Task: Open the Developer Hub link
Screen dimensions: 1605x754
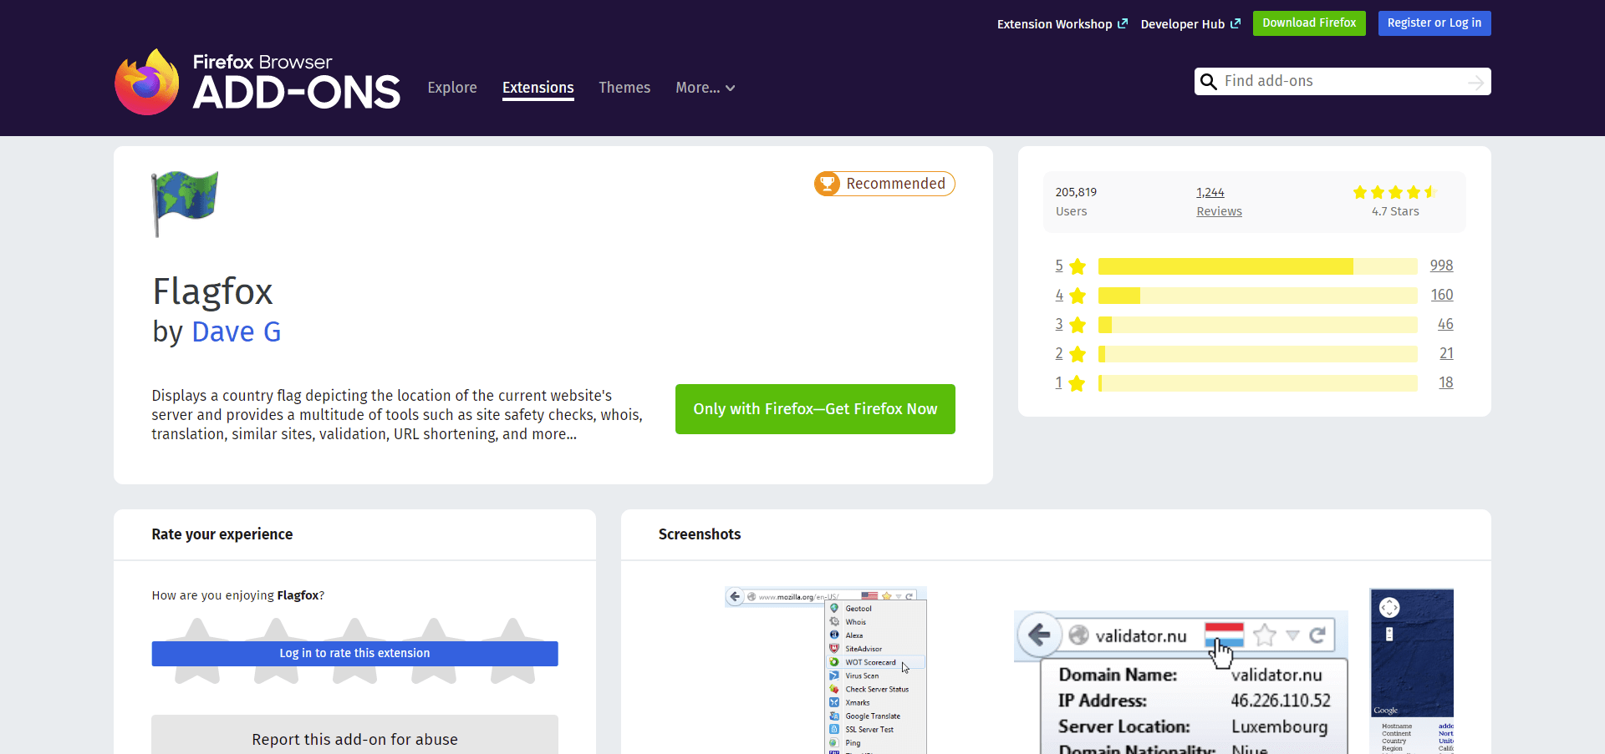Action: click(x=1190, y=24)
